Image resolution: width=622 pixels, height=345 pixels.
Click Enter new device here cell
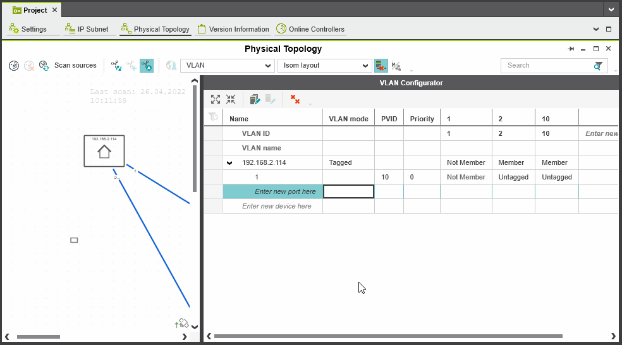tap(276, 207)
